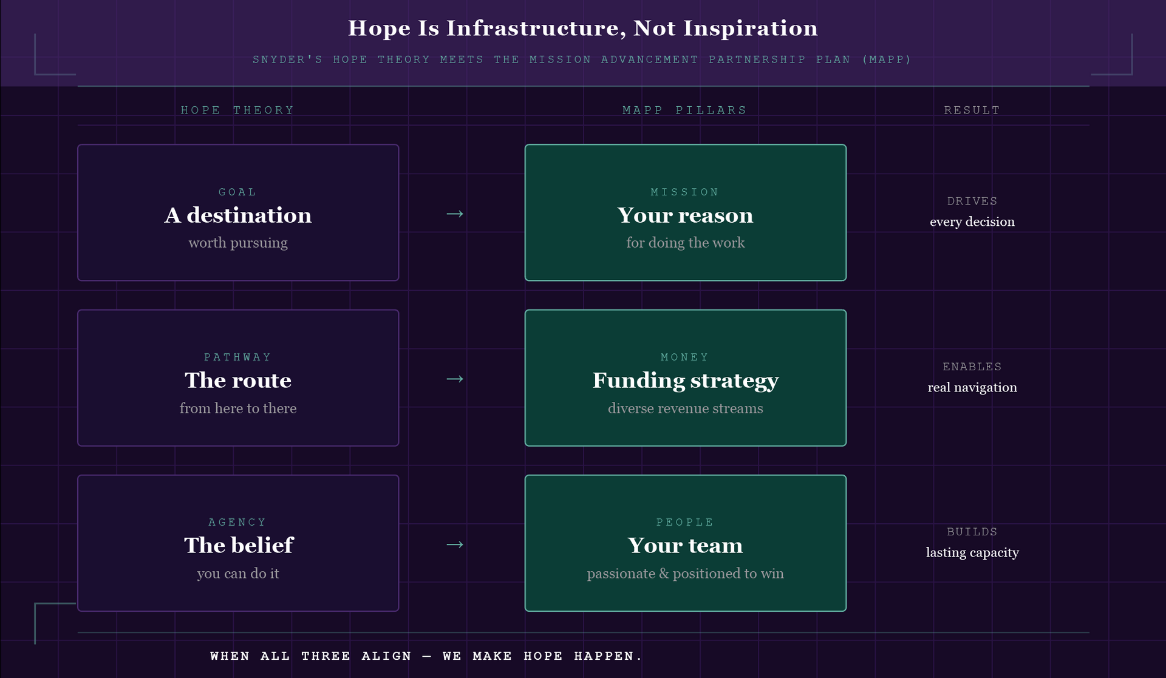Click the MAPP PILLARS column header
Screen dimensions: 1166x678
[x=685, y=110]
